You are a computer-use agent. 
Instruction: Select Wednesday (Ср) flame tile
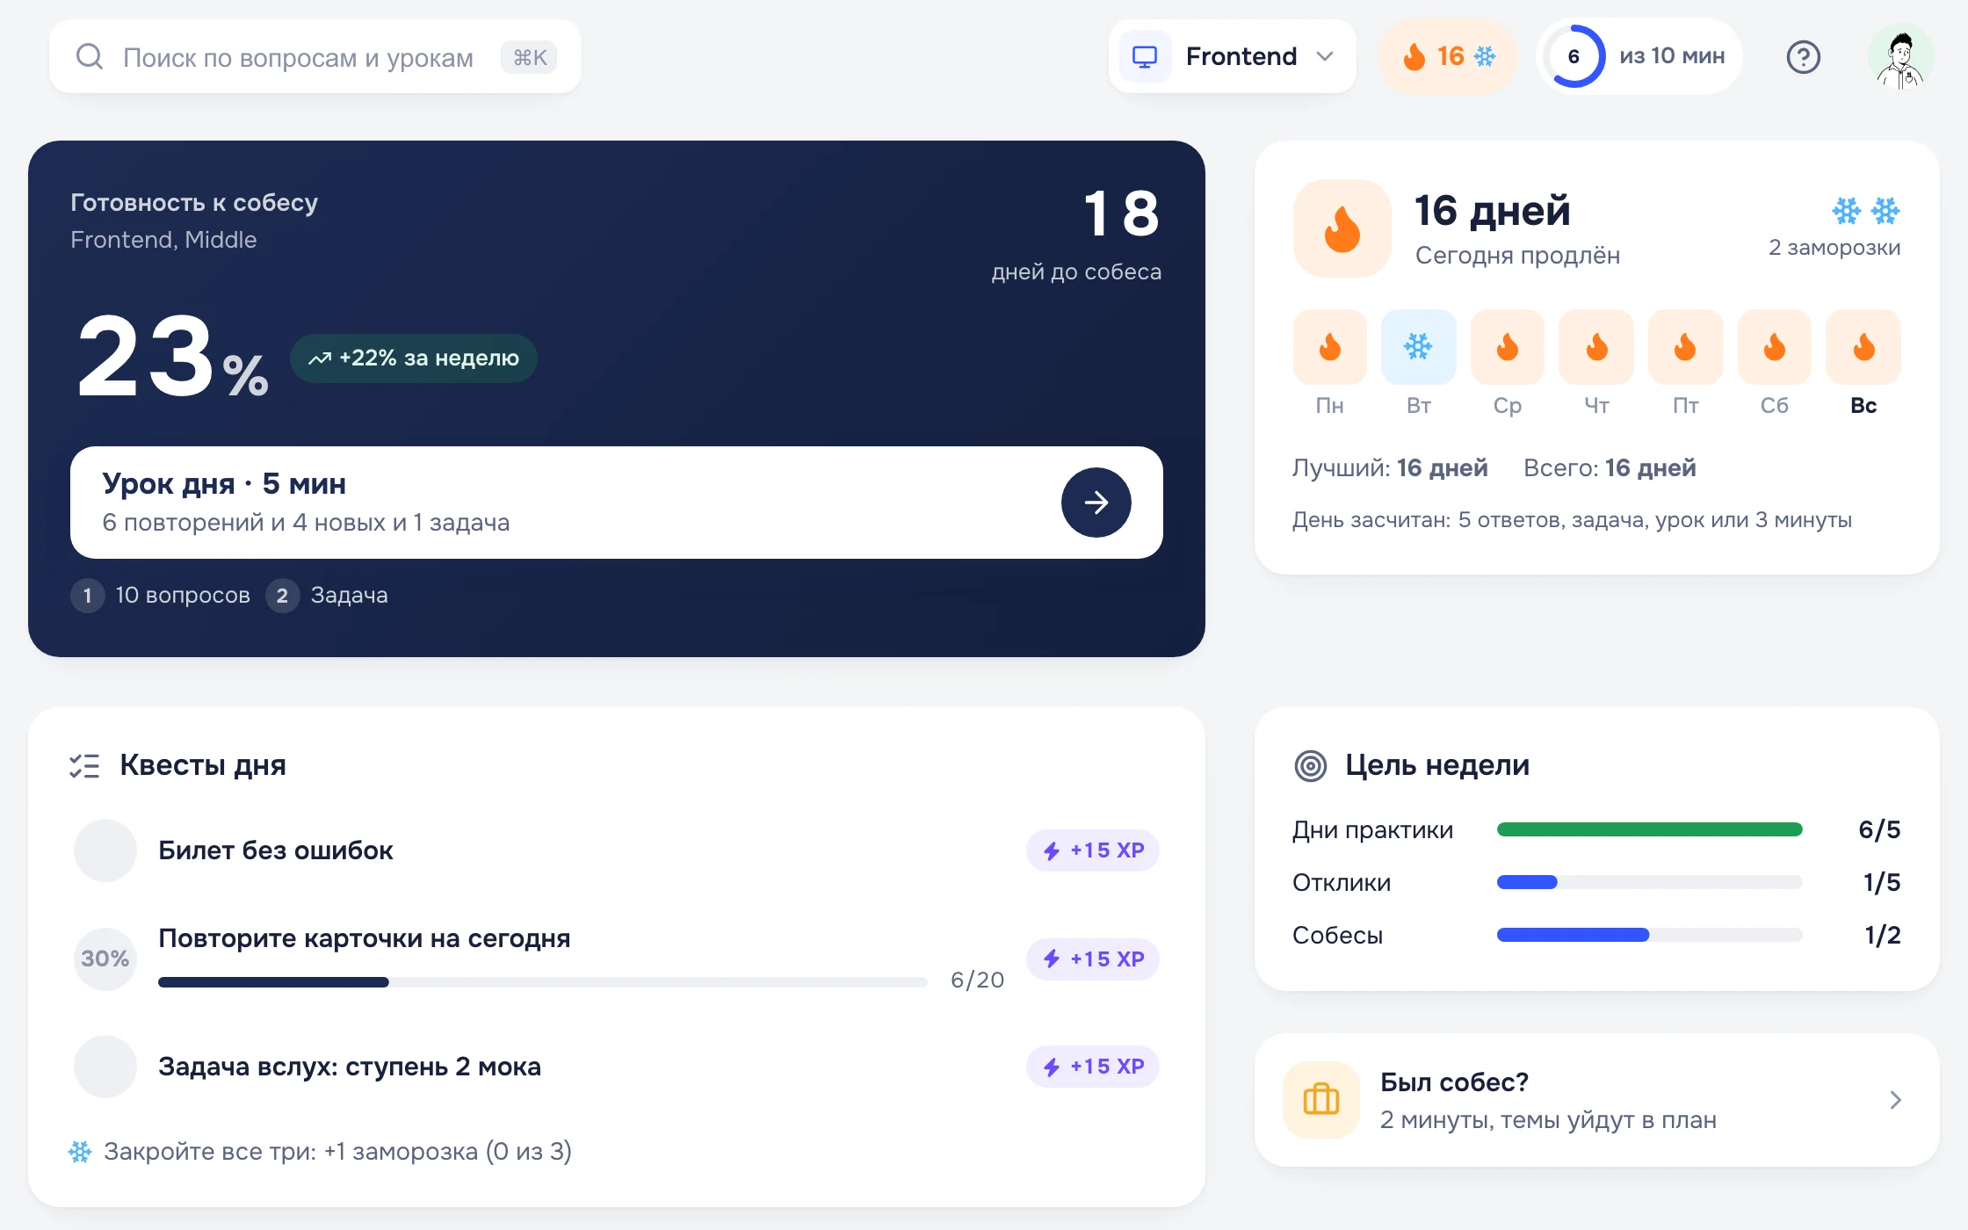[1508, 347]
